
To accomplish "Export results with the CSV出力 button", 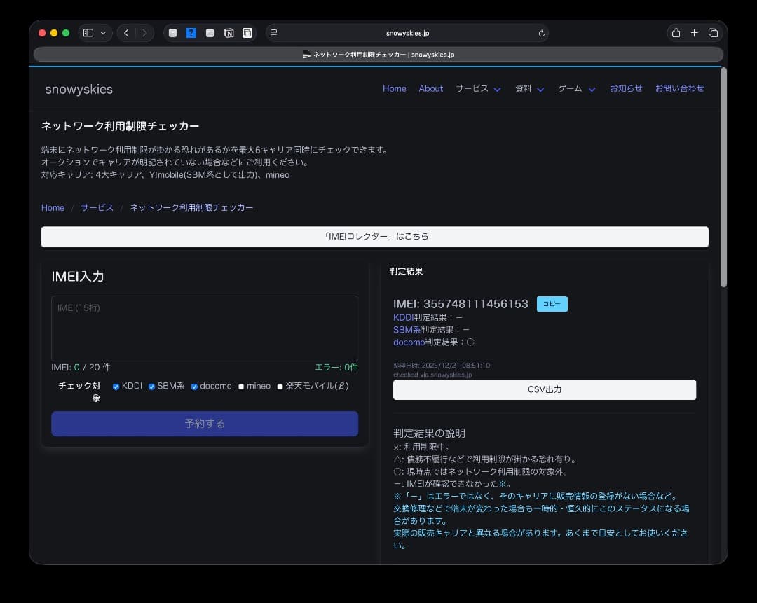I will (545, 389).
